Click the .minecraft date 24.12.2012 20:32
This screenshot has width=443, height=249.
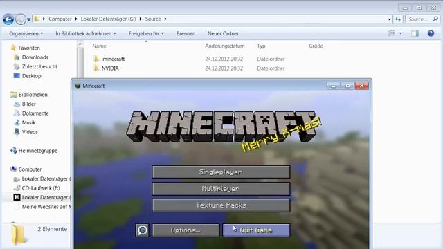(x=224, y=59)
